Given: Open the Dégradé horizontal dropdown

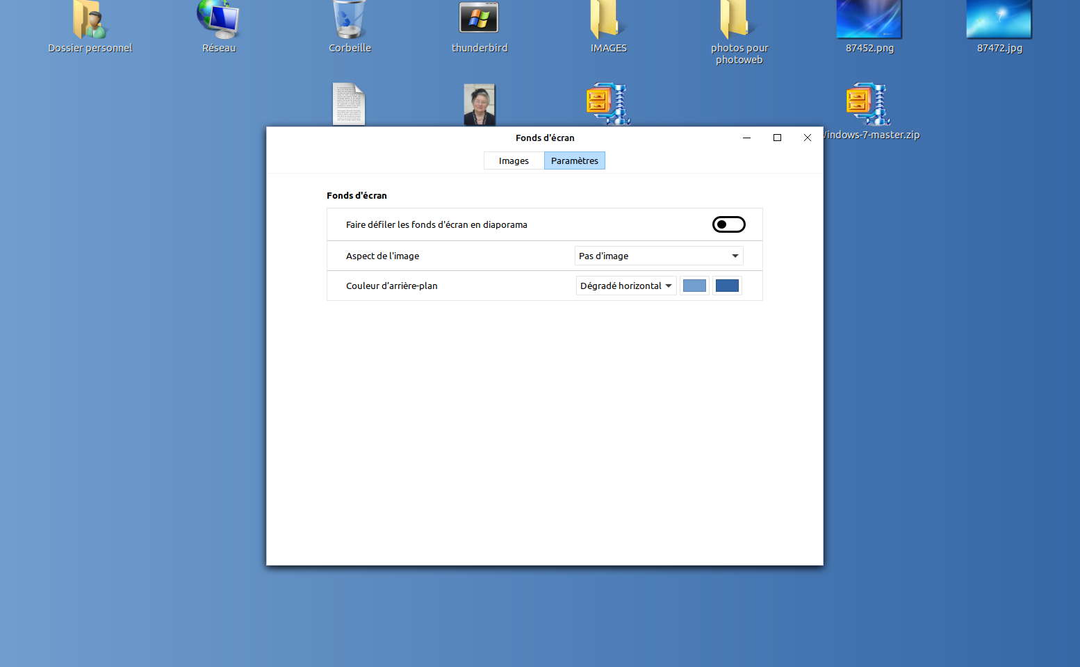Looking at the screenshot, I should point(626,286).
